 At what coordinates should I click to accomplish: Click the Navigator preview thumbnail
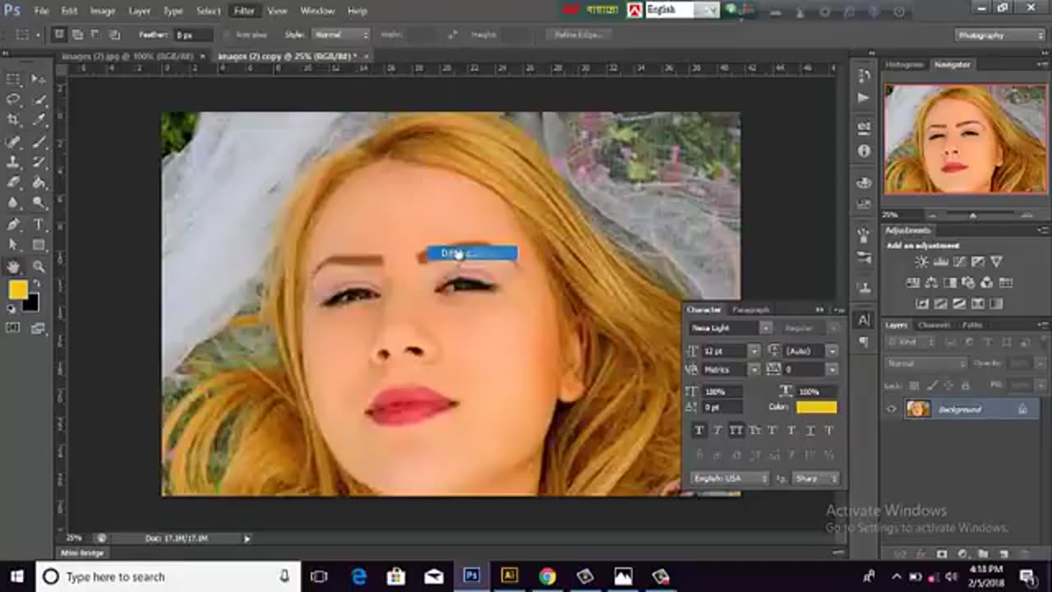(966, 139)
